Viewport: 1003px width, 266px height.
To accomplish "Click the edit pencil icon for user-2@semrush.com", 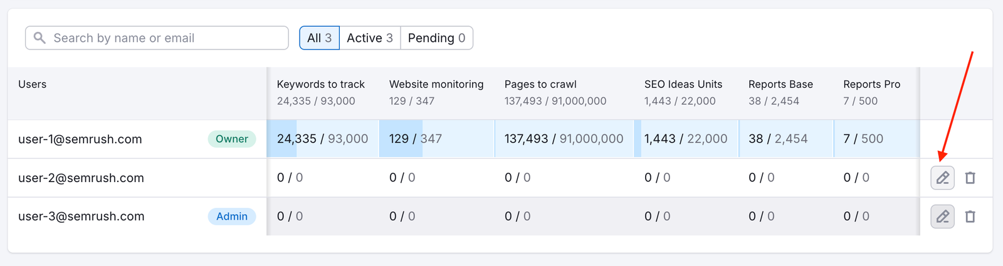I will coord(942,178).
